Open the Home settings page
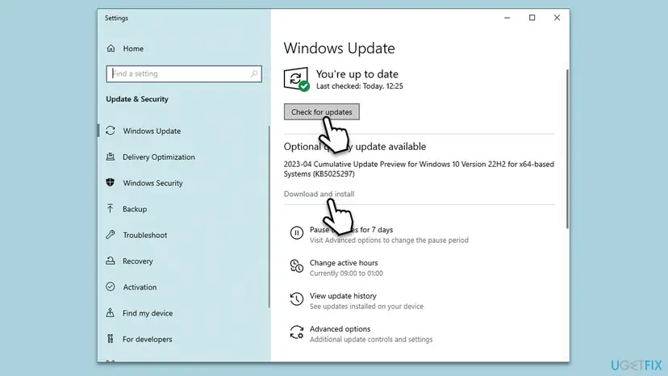Viewport: 668px width, 376px height. [x=133, y=48]
